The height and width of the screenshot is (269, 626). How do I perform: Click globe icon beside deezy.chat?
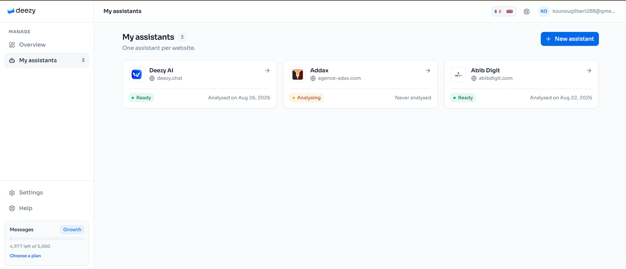pos(152,78)
